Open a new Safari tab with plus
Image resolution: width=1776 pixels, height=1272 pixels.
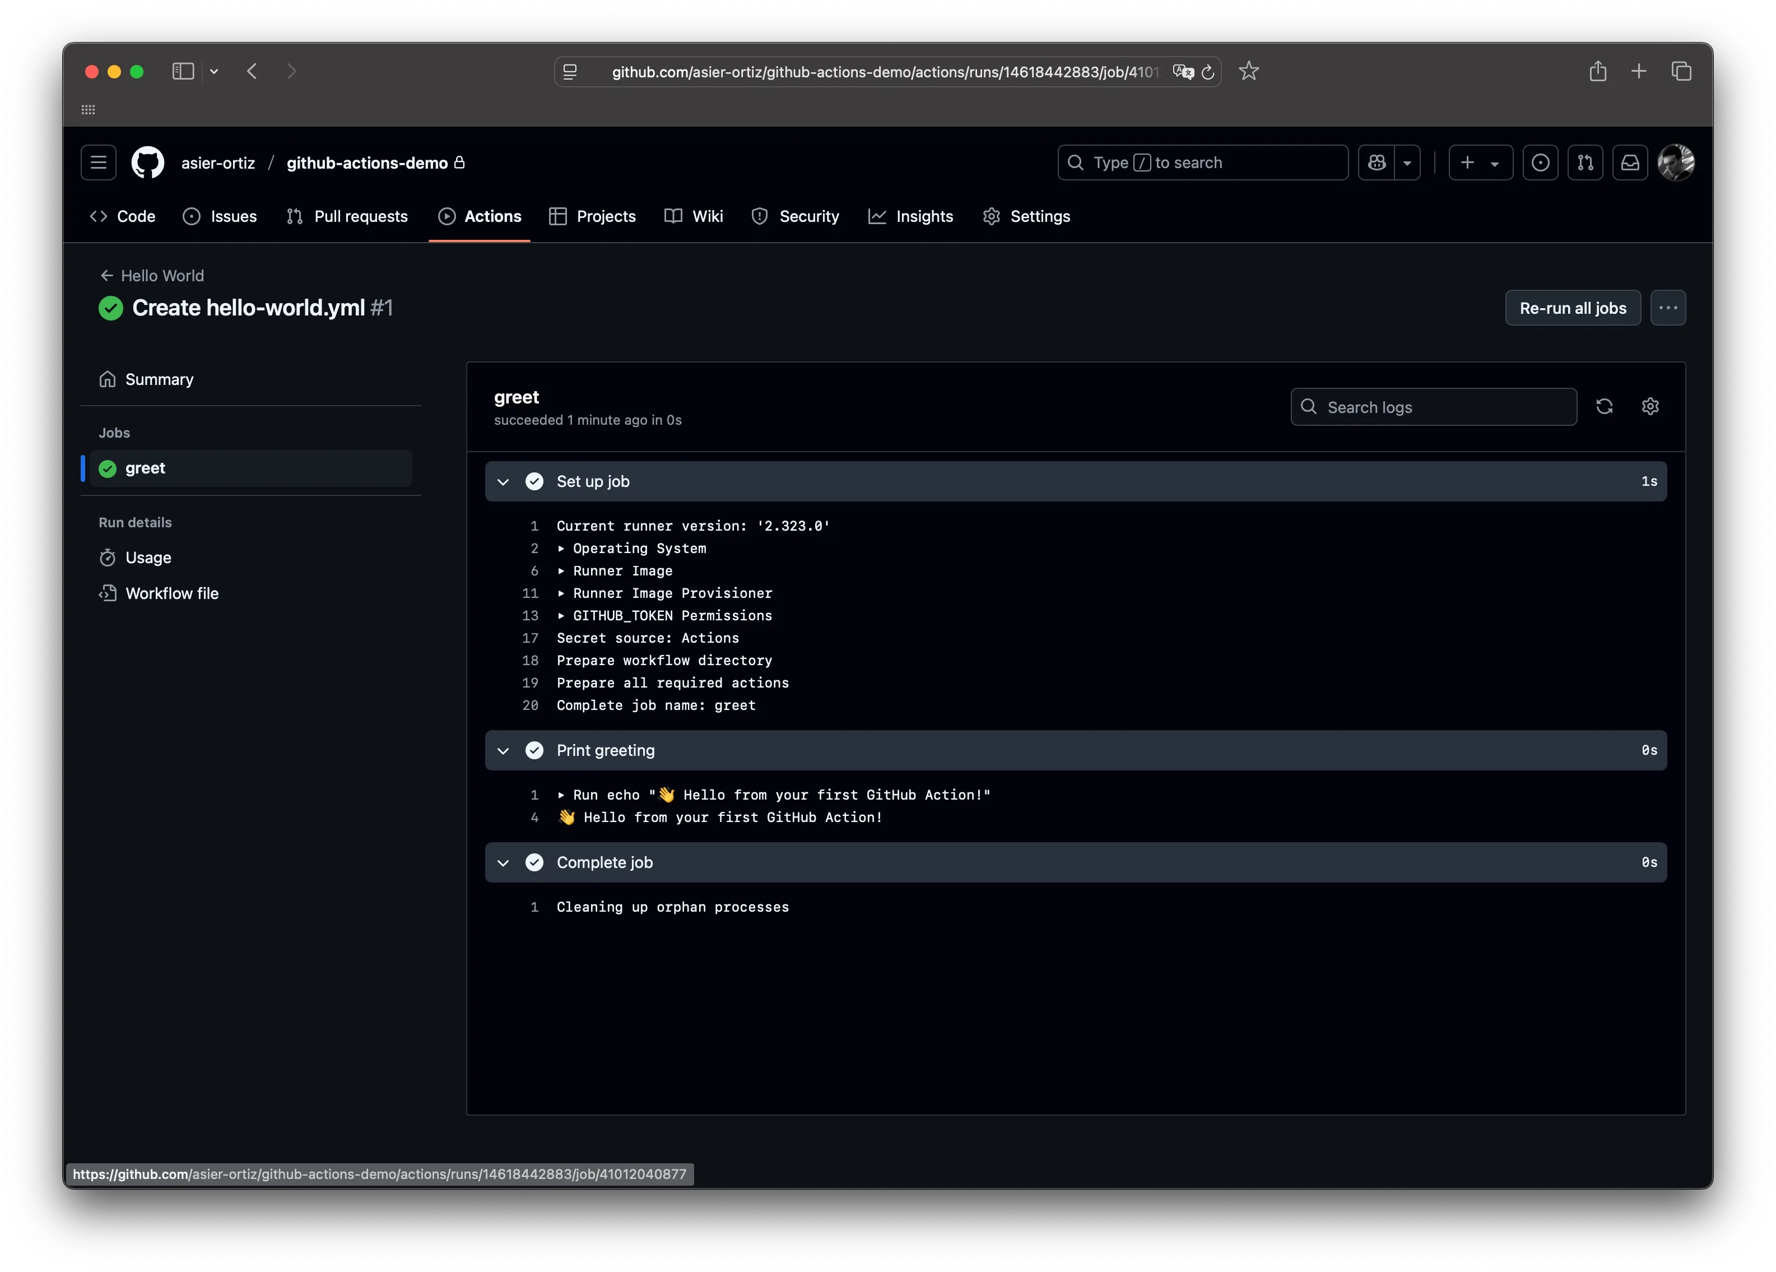1639,71
